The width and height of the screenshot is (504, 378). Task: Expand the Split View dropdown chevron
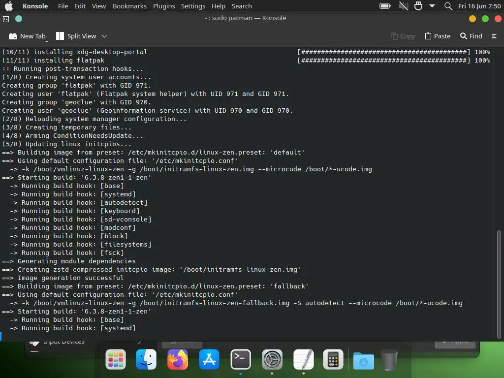click(x=104, y=36)
